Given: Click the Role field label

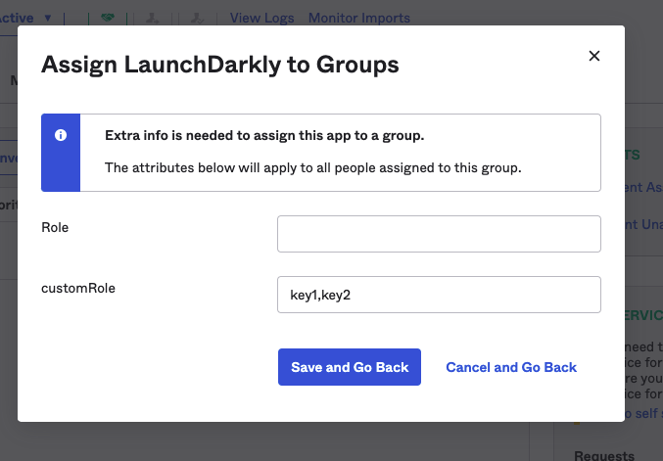Looking at the screenshot, I should (55, 227).
